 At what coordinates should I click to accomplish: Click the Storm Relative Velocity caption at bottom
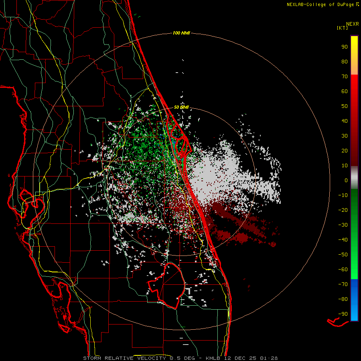coord(180,358)
